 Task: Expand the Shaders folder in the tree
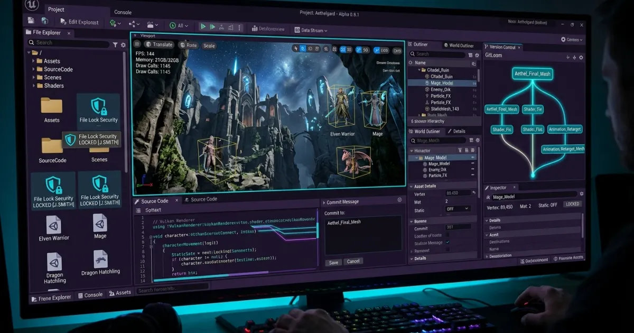(34, 86)
